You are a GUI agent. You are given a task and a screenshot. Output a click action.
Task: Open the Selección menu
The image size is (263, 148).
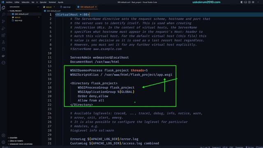tap(25, 2)
